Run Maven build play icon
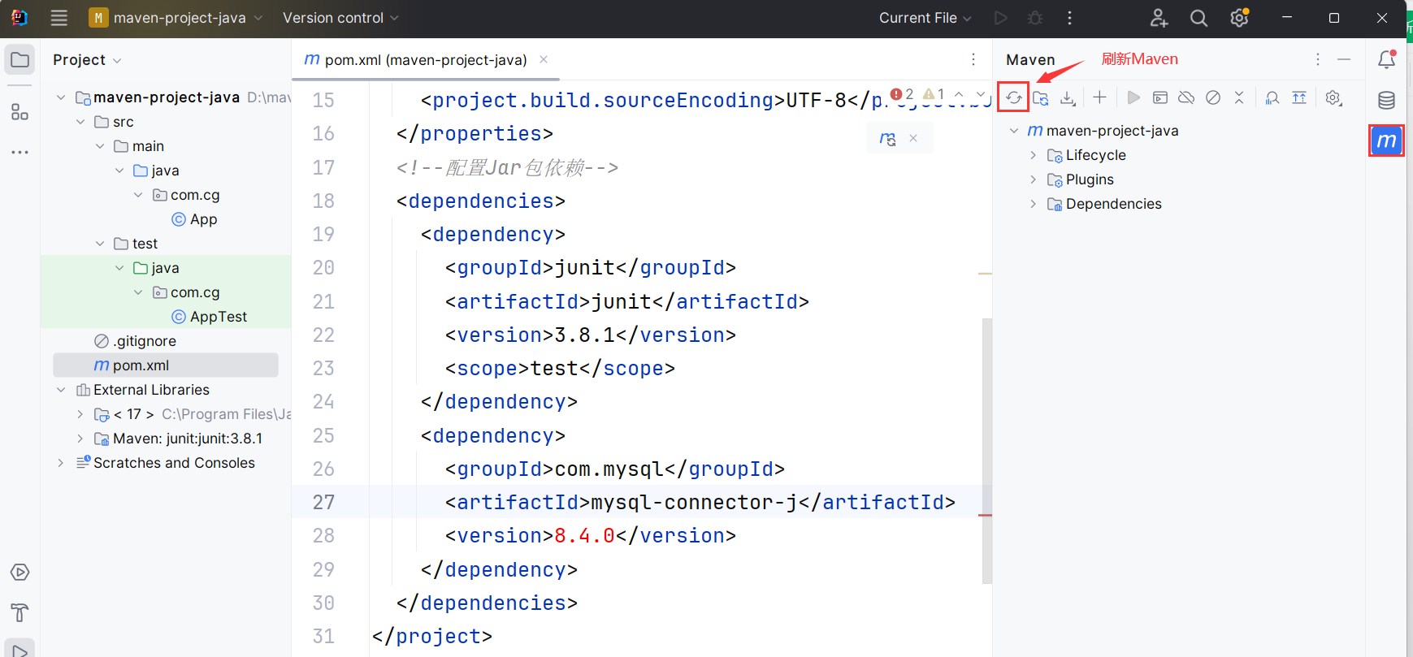The height and width of the screenshot is (657, 1413). tap(1133, 97)
